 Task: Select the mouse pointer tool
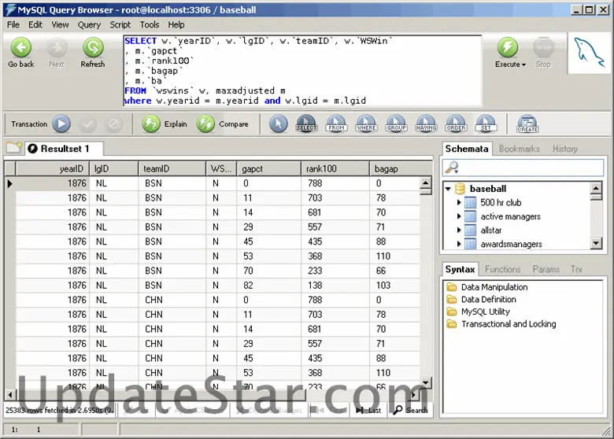click(x=279, y=124)
